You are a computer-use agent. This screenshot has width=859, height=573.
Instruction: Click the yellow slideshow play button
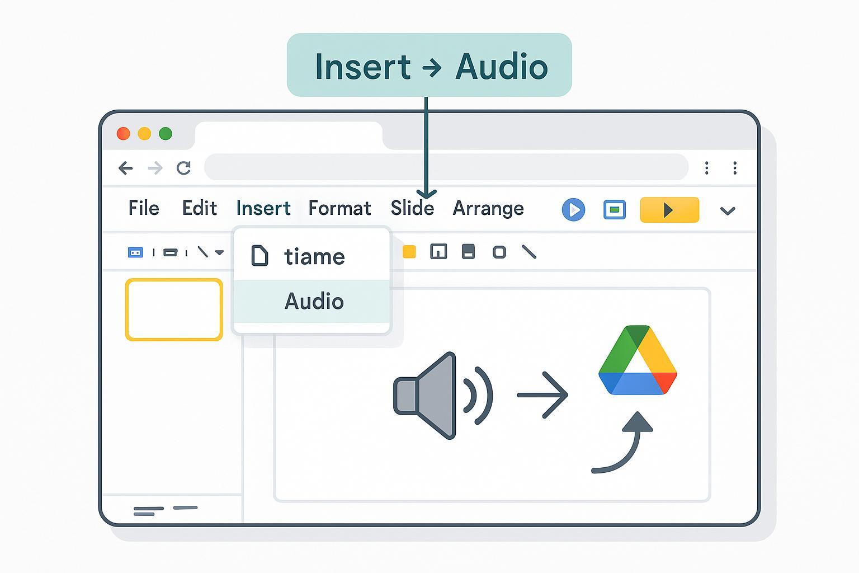click(669, 210)
